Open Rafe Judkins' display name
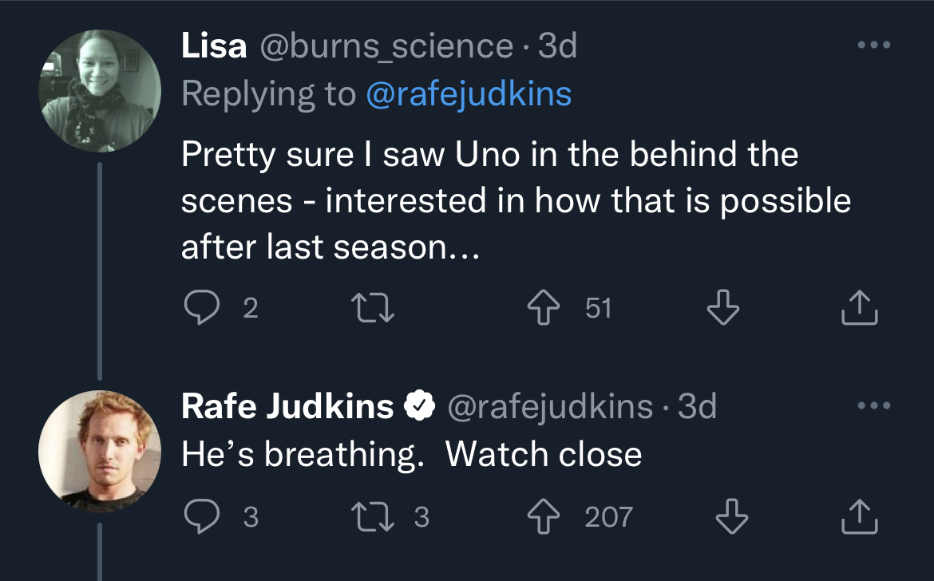 [287, 407]
